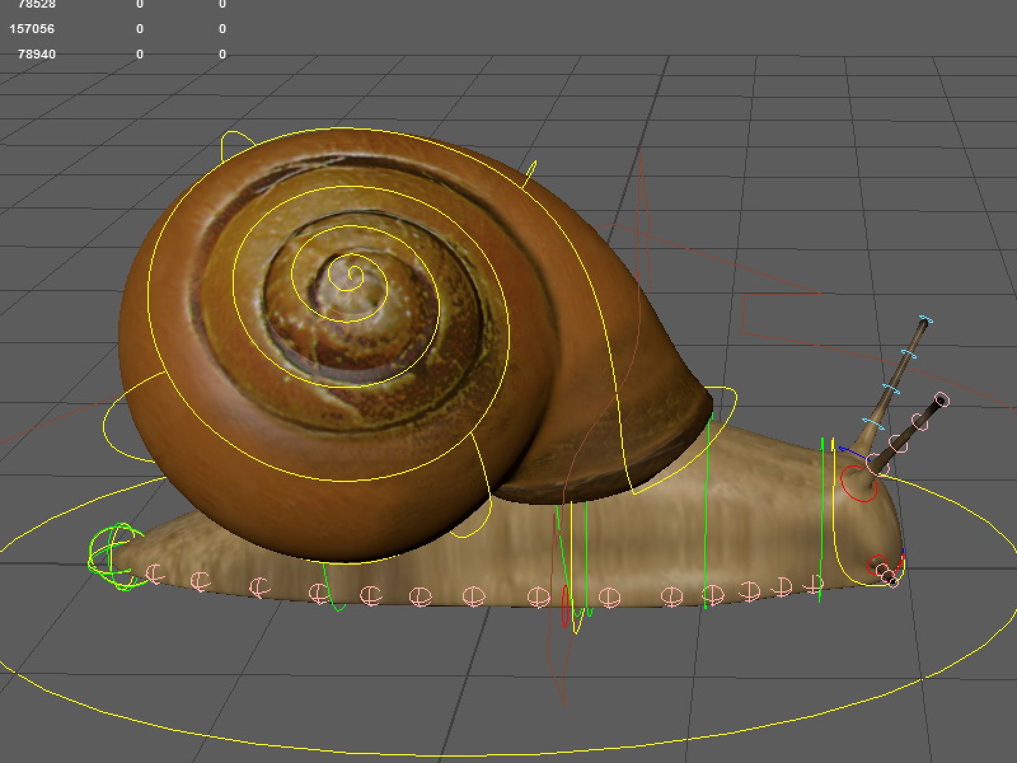Select the pink ring at shorter tentacle tip

tap(942, 400)
